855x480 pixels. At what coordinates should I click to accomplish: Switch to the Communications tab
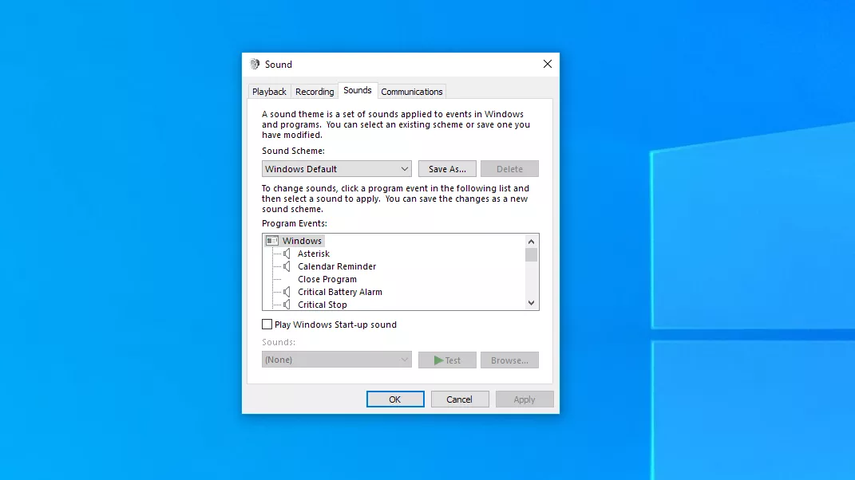pyautogui.click(x=412, y=92)
